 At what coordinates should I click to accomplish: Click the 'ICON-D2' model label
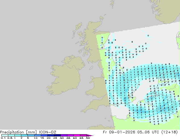coord(47,132)
